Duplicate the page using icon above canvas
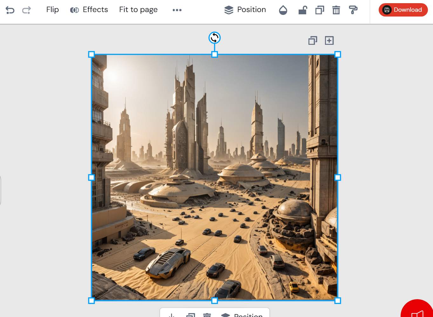Screen dimensions: 433x317 313,40
